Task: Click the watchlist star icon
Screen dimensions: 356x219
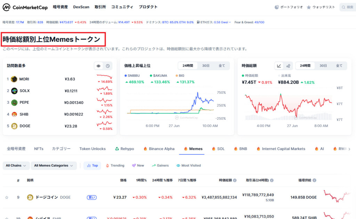Action: tap(309, 7)
